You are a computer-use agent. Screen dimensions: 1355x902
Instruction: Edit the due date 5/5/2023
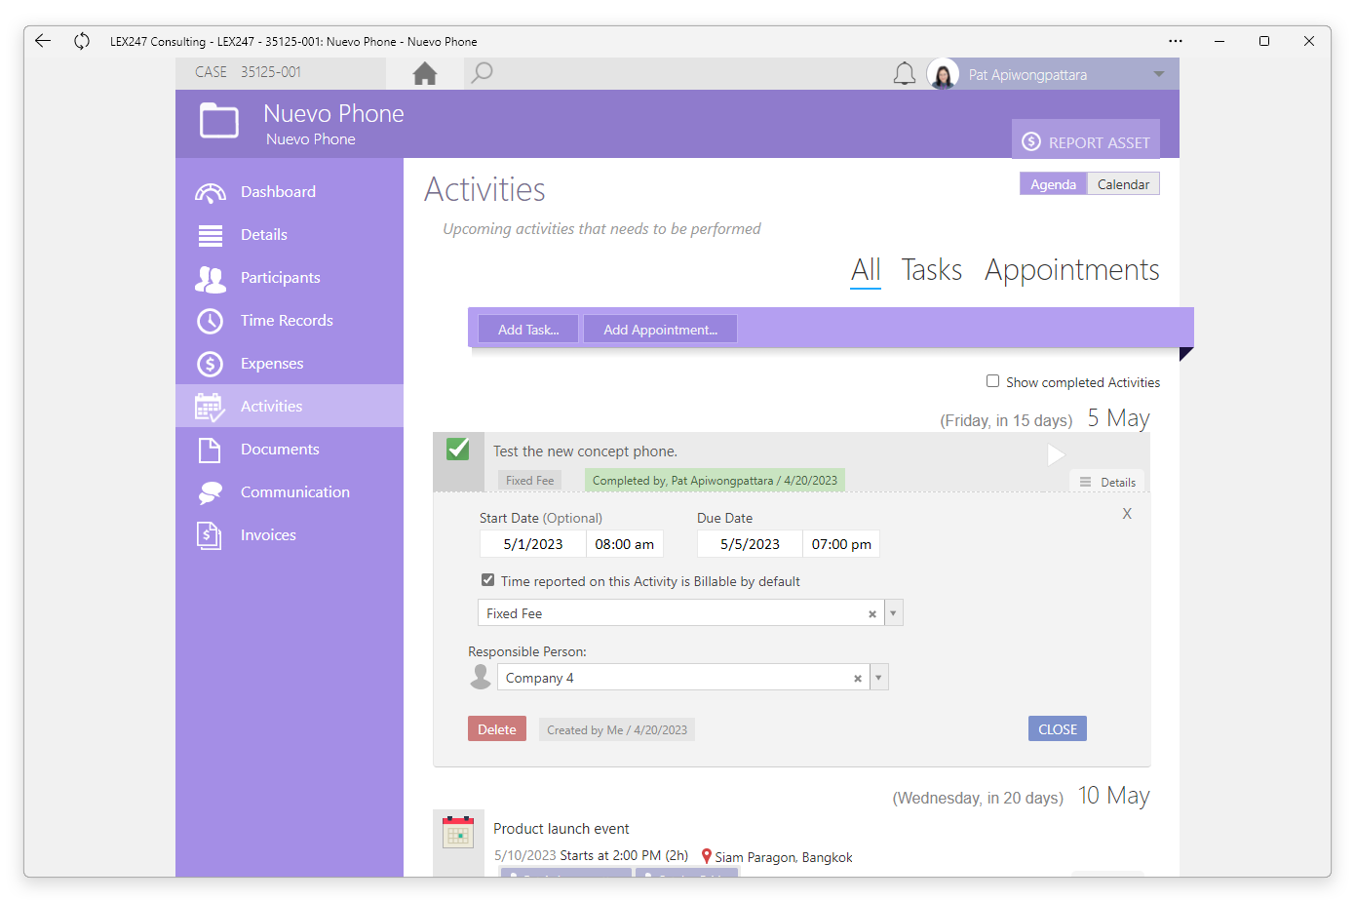pos(750,544)
